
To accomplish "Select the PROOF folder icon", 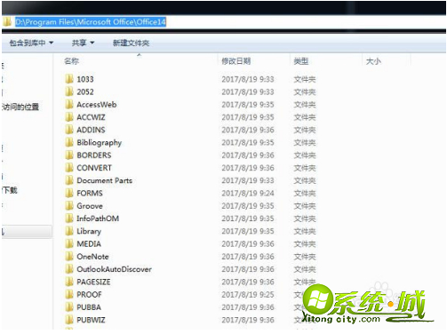I will pos(69,294).
